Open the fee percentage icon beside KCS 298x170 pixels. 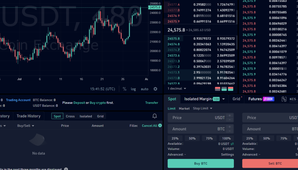pos(284,99)
